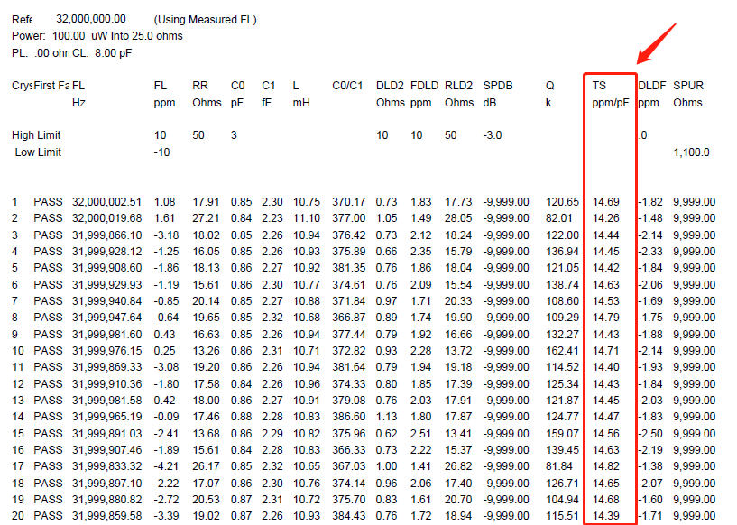Click the High Limit row label
Image resolution: width=737 pixels, height=525 pixels.
pyautogui.click(x=36, y=135)
